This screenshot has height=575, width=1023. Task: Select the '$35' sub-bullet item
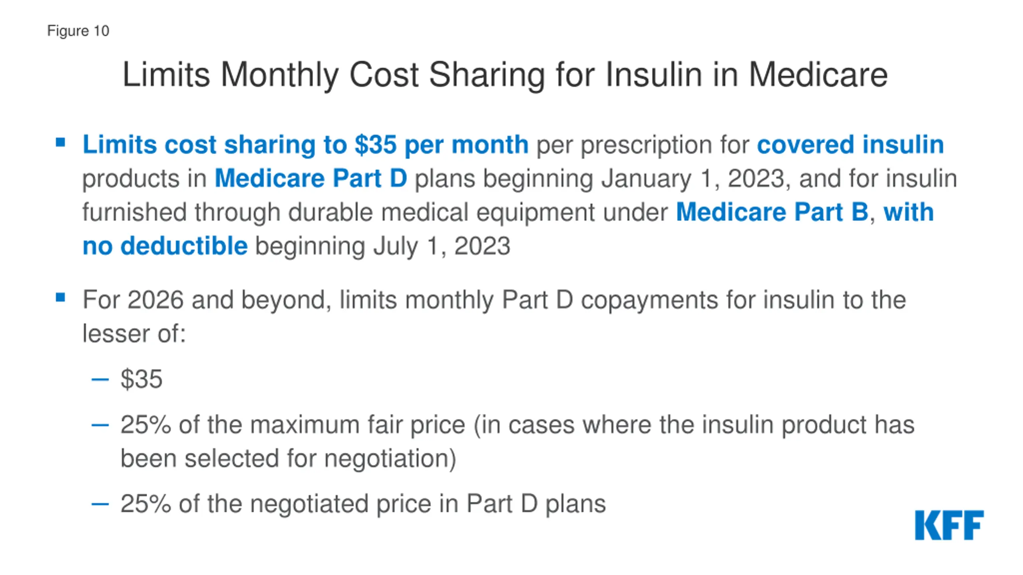tap(141, 379)
